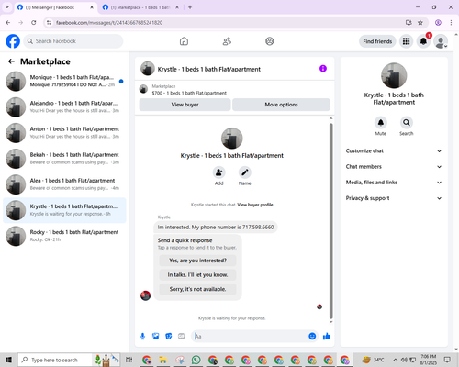Show hidden tray icons chevron
Screen dimensions: 459x367
396,360
